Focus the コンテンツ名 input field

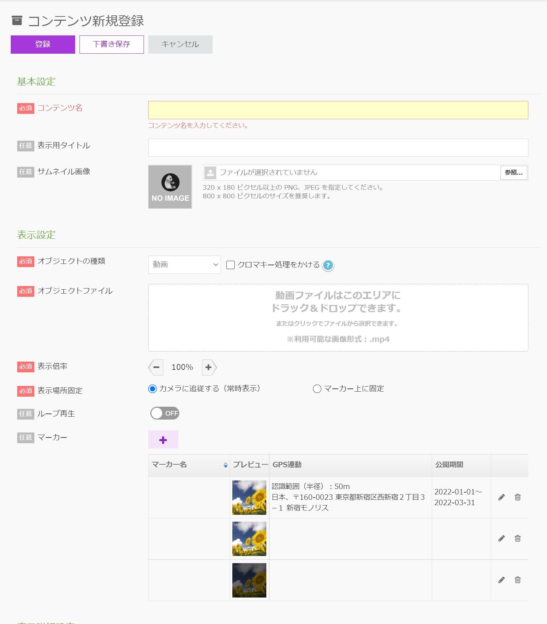pos(338,110)
